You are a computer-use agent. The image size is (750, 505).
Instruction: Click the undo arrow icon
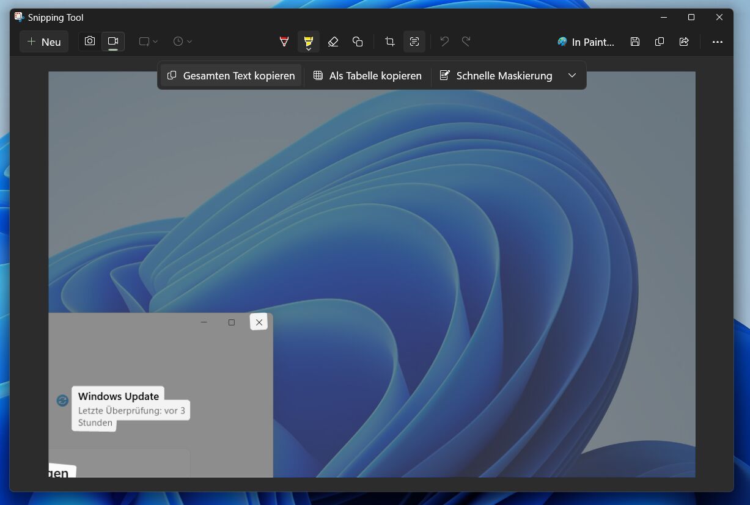click(444, 42)
